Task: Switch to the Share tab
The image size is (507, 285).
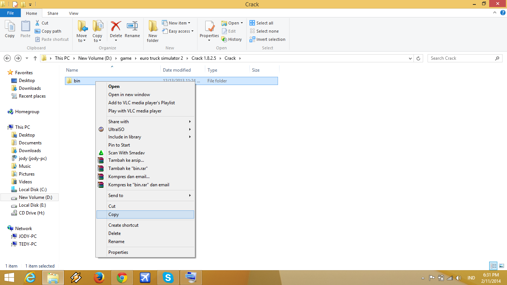Action: (53, 13)
